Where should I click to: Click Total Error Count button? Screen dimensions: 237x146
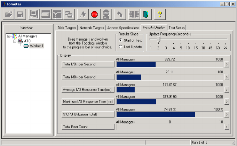tap(88, 127)
